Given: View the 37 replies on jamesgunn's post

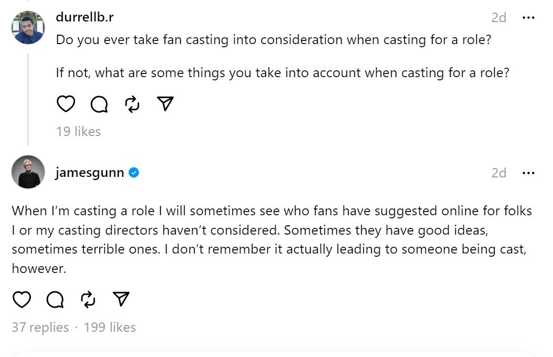Looking at the screenshot, I should (x=40, y=328).
